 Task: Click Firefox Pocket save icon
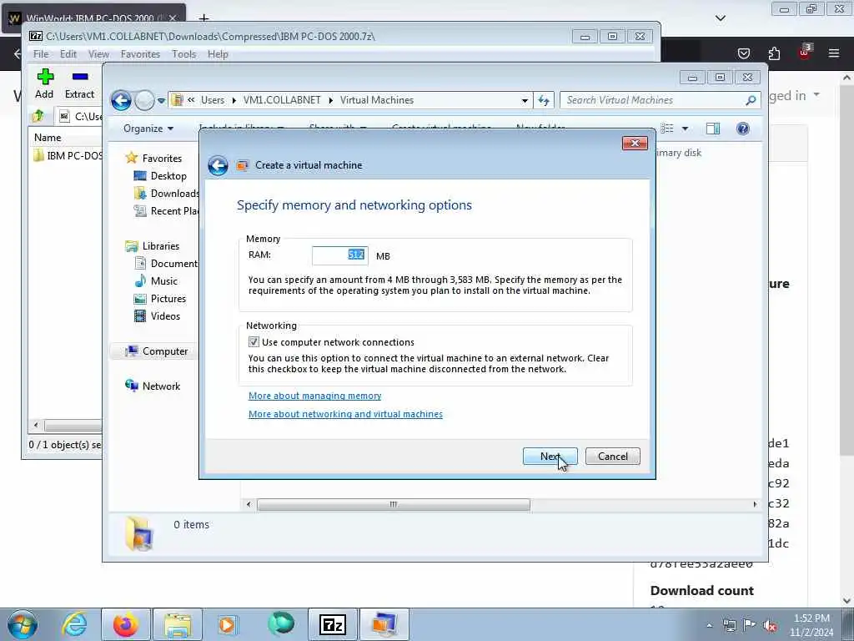pos(744,53)
